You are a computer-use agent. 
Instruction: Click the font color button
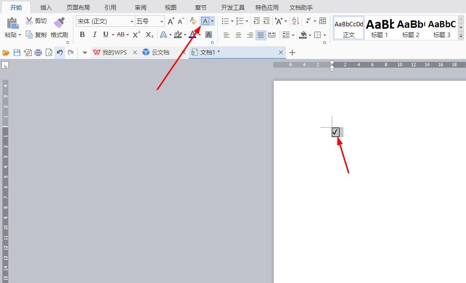(x=193, y=35)
